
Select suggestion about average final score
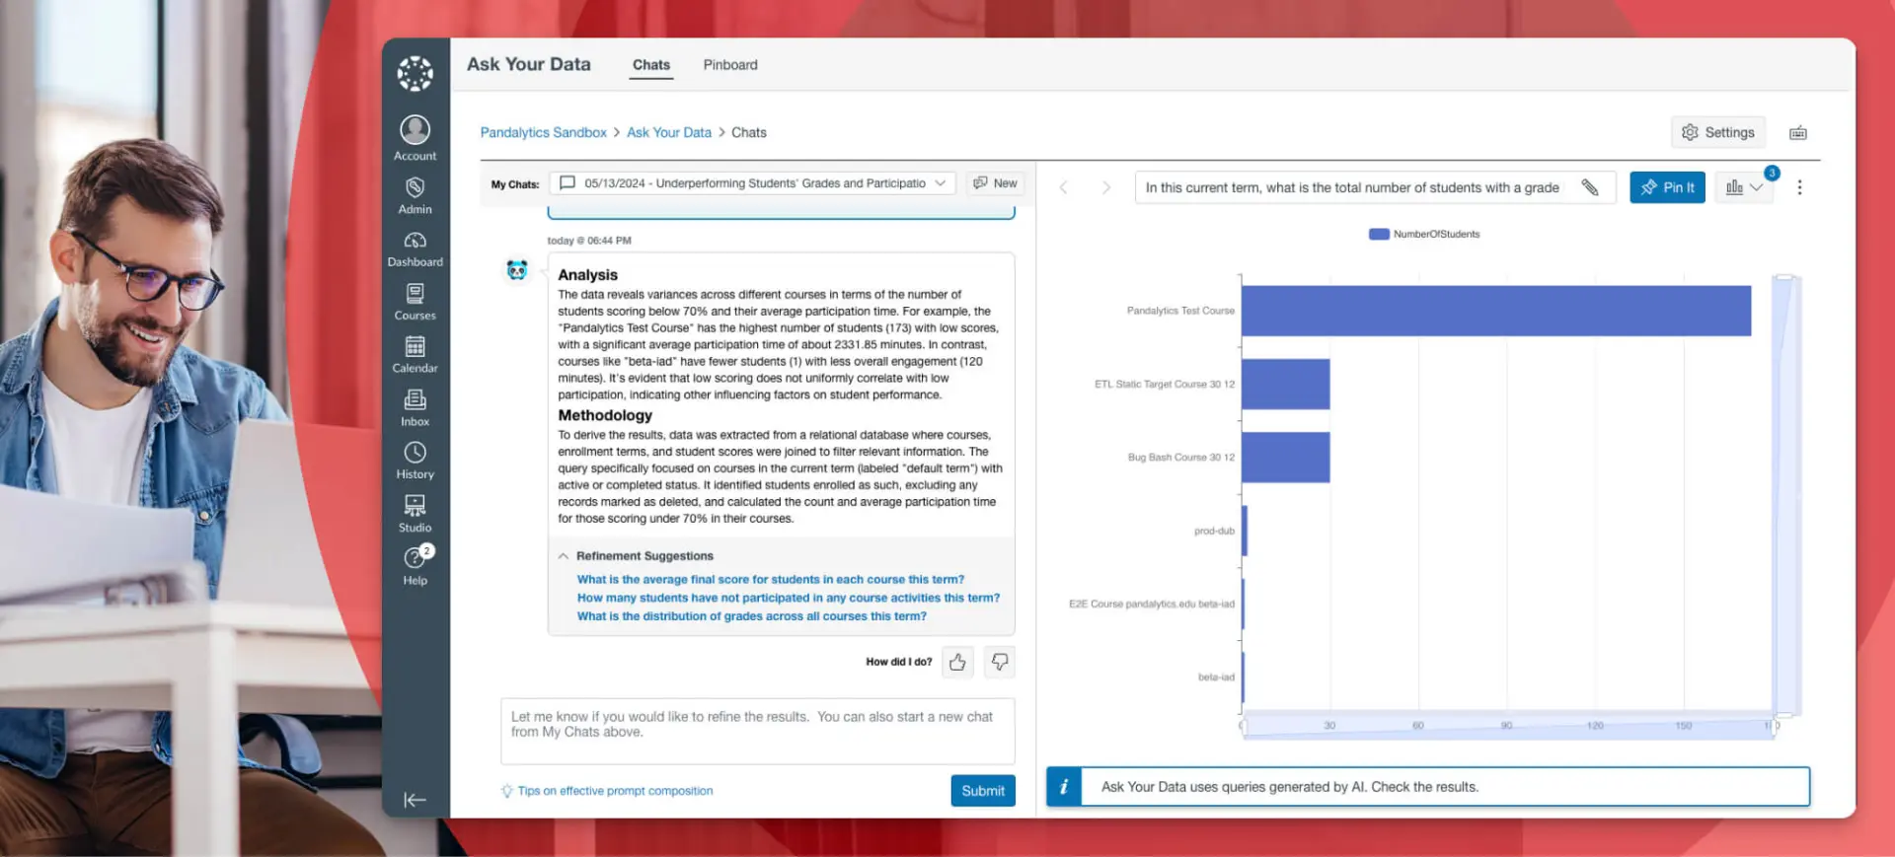click(771, 580)
